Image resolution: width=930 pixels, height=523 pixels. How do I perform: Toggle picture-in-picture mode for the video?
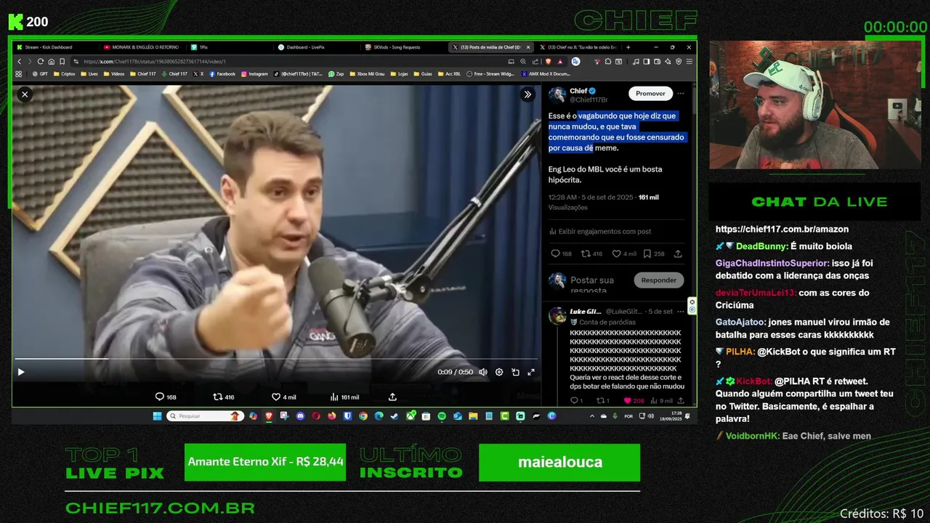[x=515, y=372]
